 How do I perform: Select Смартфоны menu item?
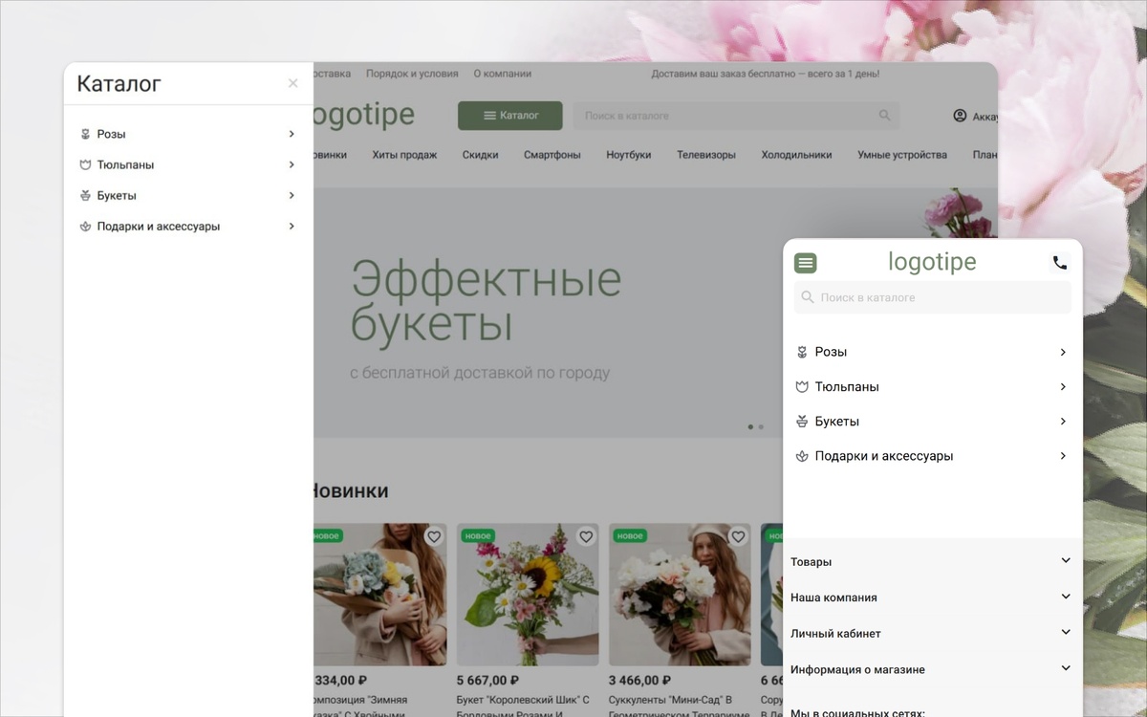[552, 155]
